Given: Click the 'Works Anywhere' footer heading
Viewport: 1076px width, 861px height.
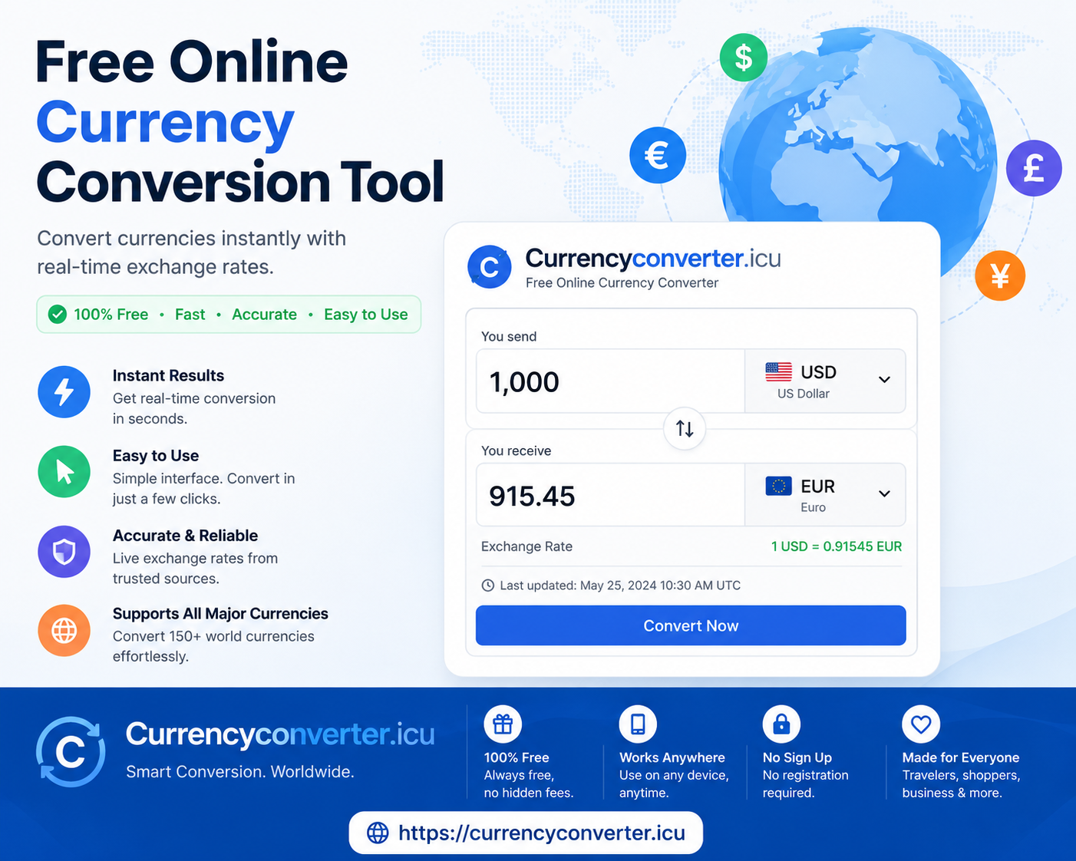Looking at the screenshot, I should (672, 757).
